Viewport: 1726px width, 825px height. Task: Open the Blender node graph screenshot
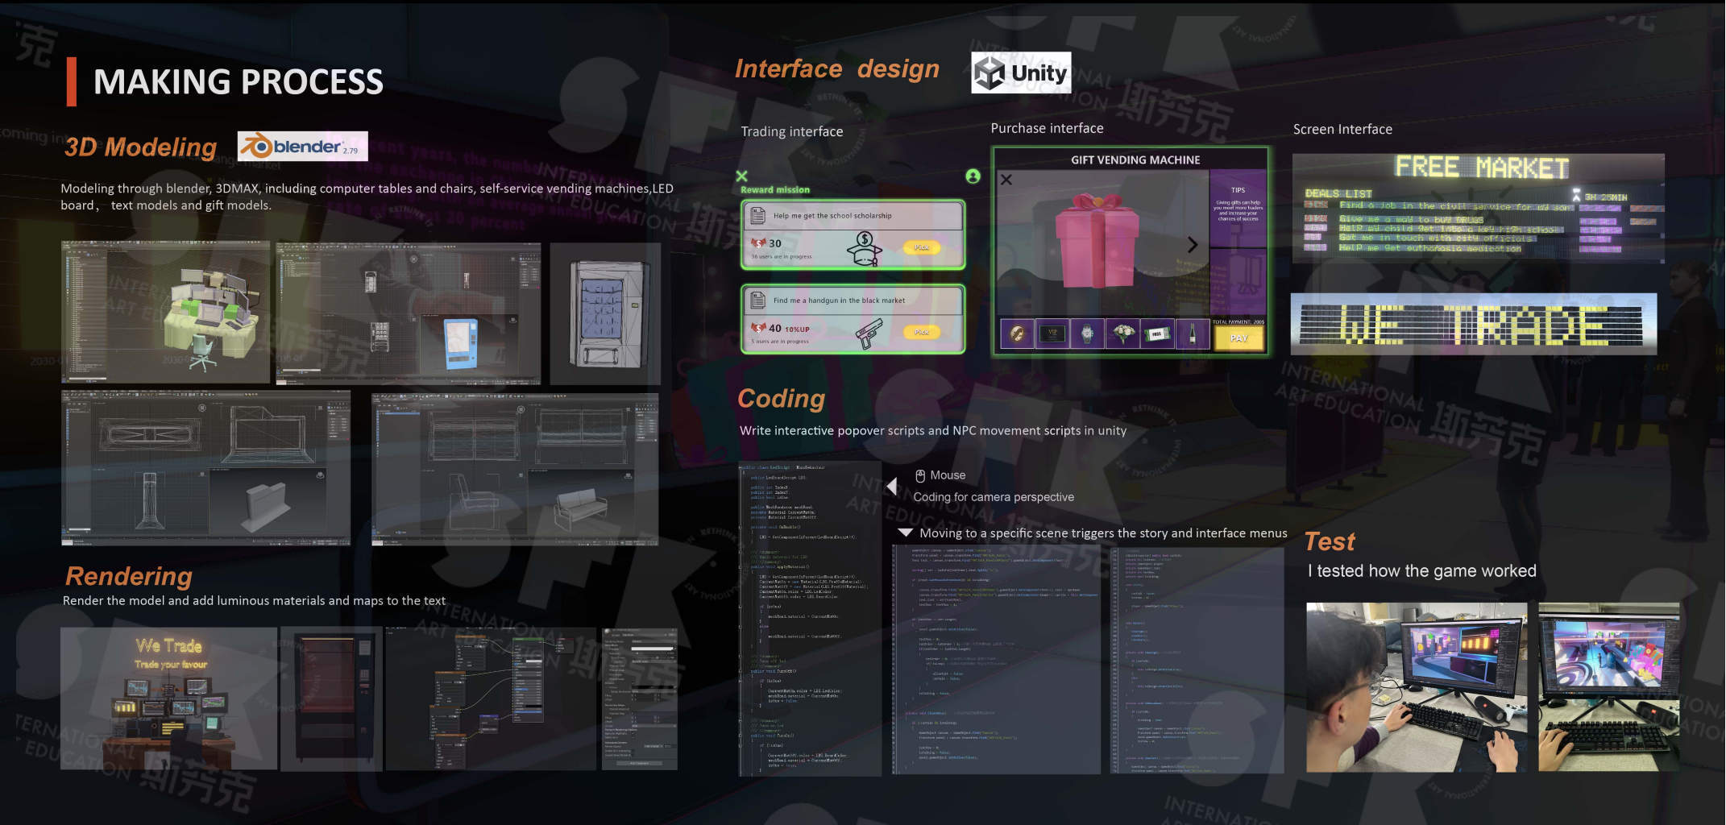[491, 699]
